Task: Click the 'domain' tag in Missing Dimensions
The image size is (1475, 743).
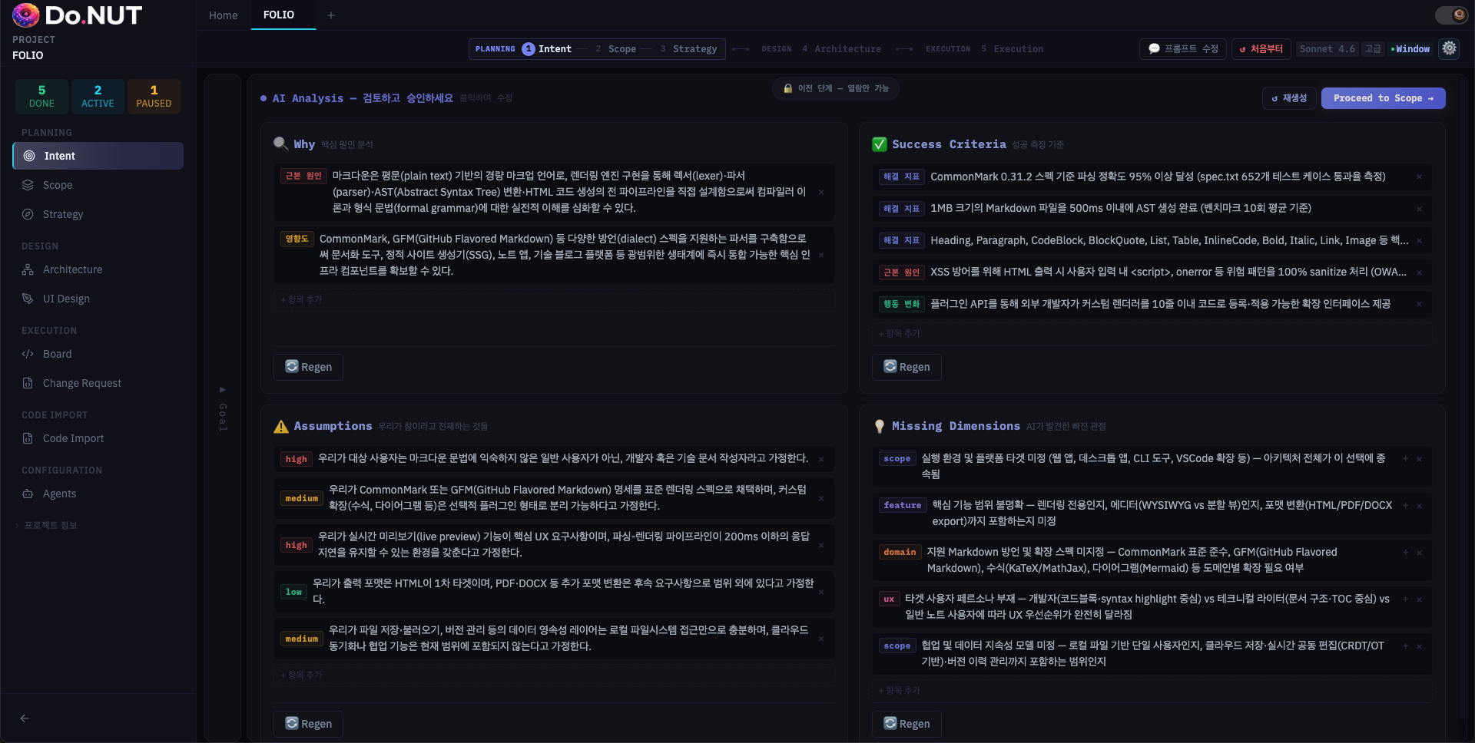Action: pyautogui.click(x=900, y=552)
